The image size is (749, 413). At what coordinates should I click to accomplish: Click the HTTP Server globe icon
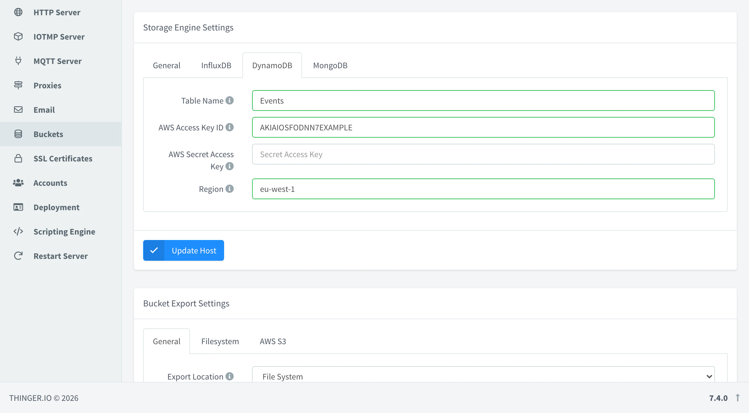point(18,12)
